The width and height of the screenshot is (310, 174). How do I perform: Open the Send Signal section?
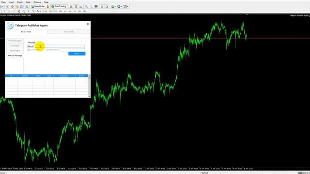[15, 45]
